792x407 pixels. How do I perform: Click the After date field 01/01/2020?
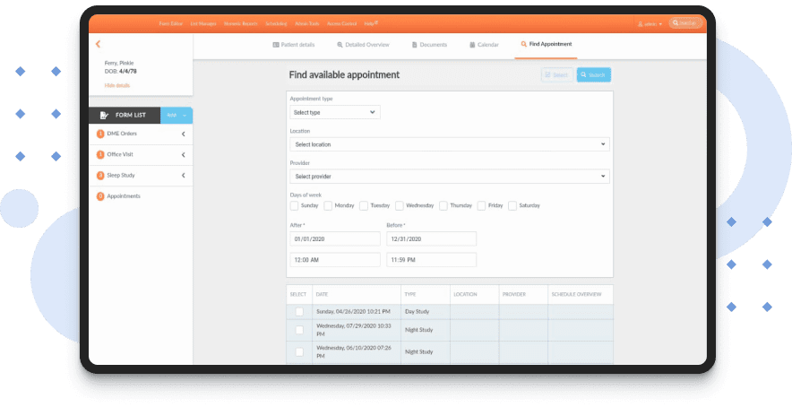pos(335,238)
